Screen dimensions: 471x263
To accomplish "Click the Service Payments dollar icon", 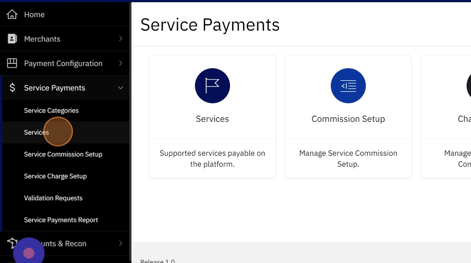I will point(12,88).
